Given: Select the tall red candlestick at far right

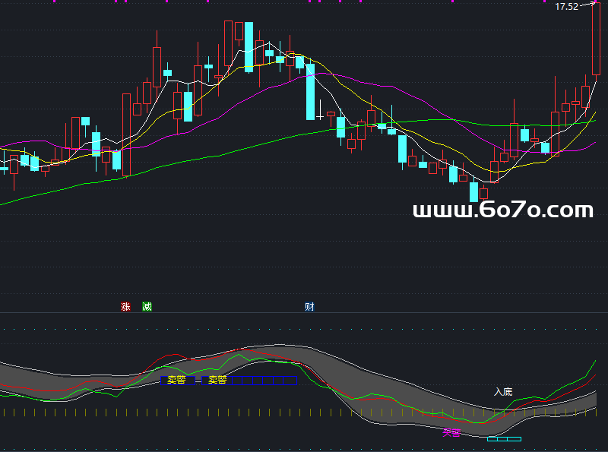Looking at the screenshot, I should 597,38.
